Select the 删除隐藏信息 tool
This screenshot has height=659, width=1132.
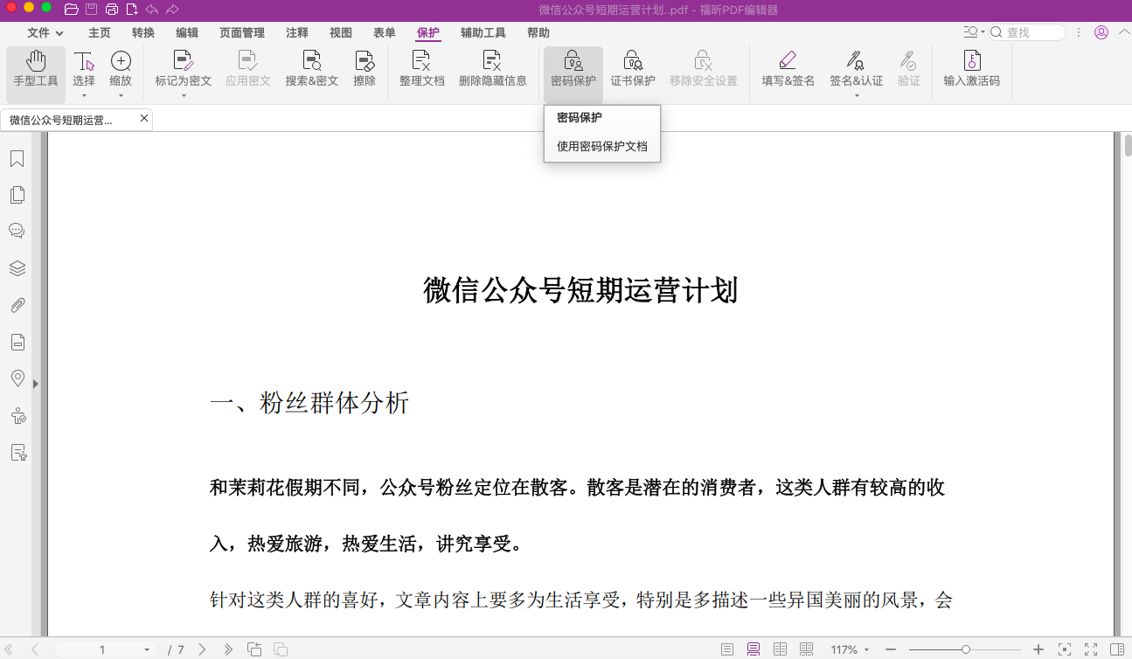tap(493, 70)
